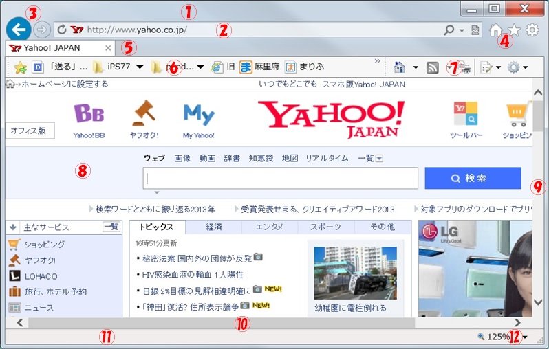The height and width of the screenshot is (349, 549).
Task: Expand the address bar search dropdown arrow
Action: point(462,30)
